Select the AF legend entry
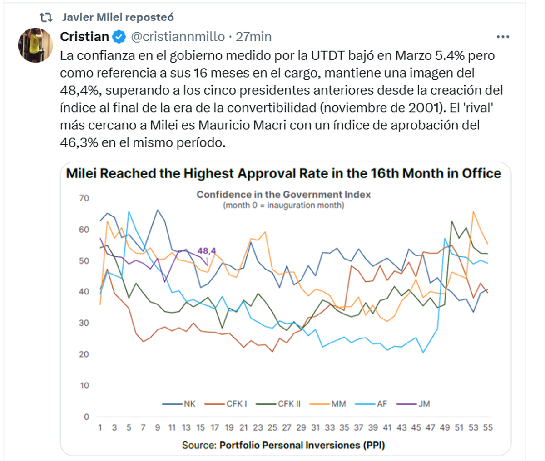The height and width of the screenshot is (461, 545). click(381, 403)
